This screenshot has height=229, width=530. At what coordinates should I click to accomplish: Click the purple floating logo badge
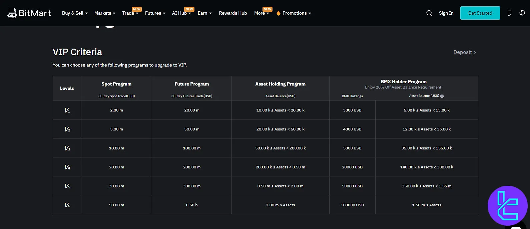click(x=507, y=206)
